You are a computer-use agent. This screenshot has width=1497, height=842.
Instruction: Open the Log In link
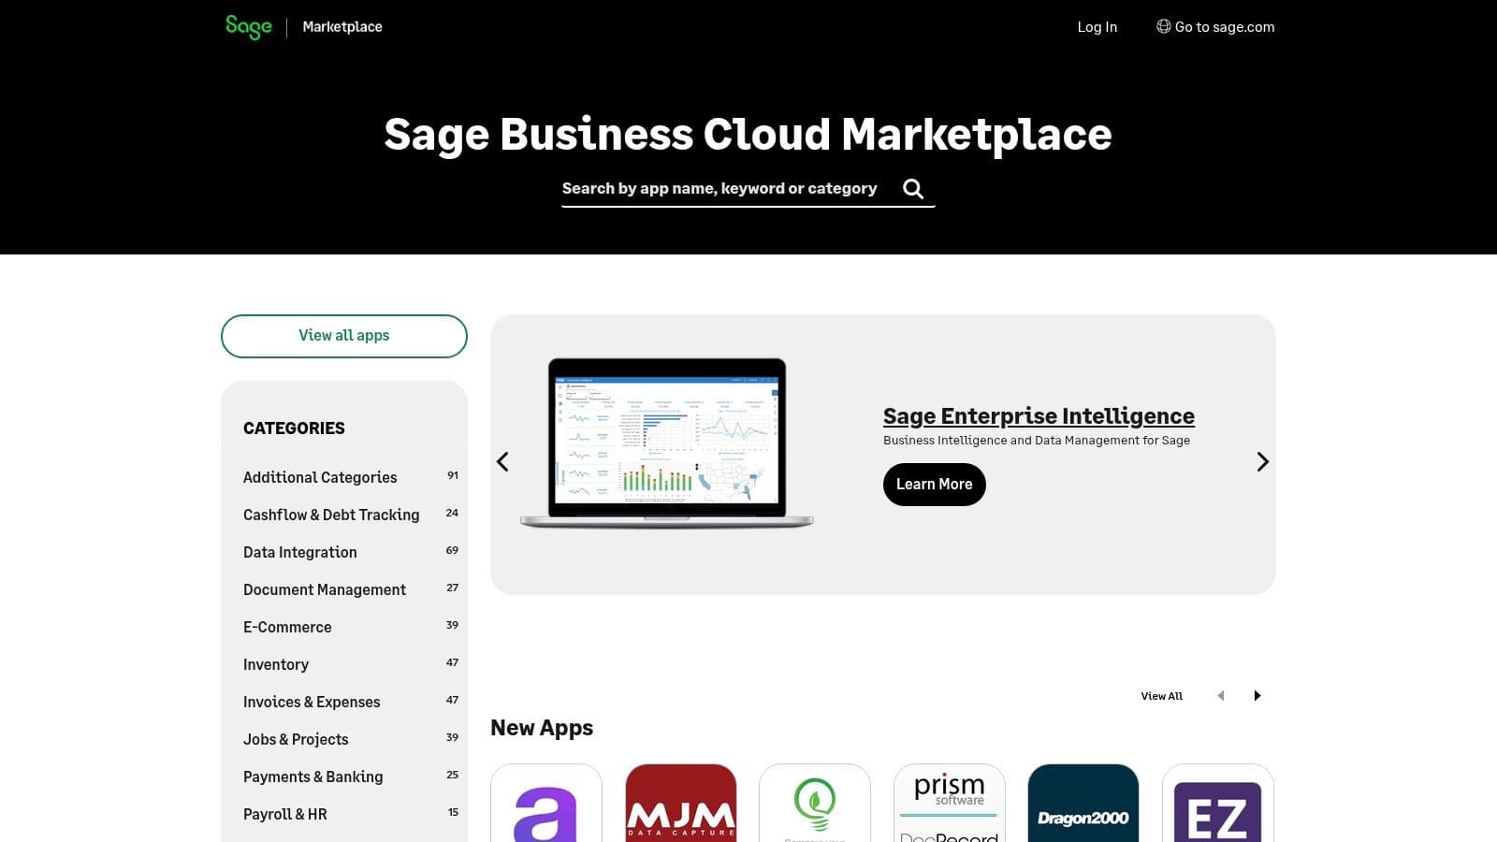click(x=1097, y=27)
